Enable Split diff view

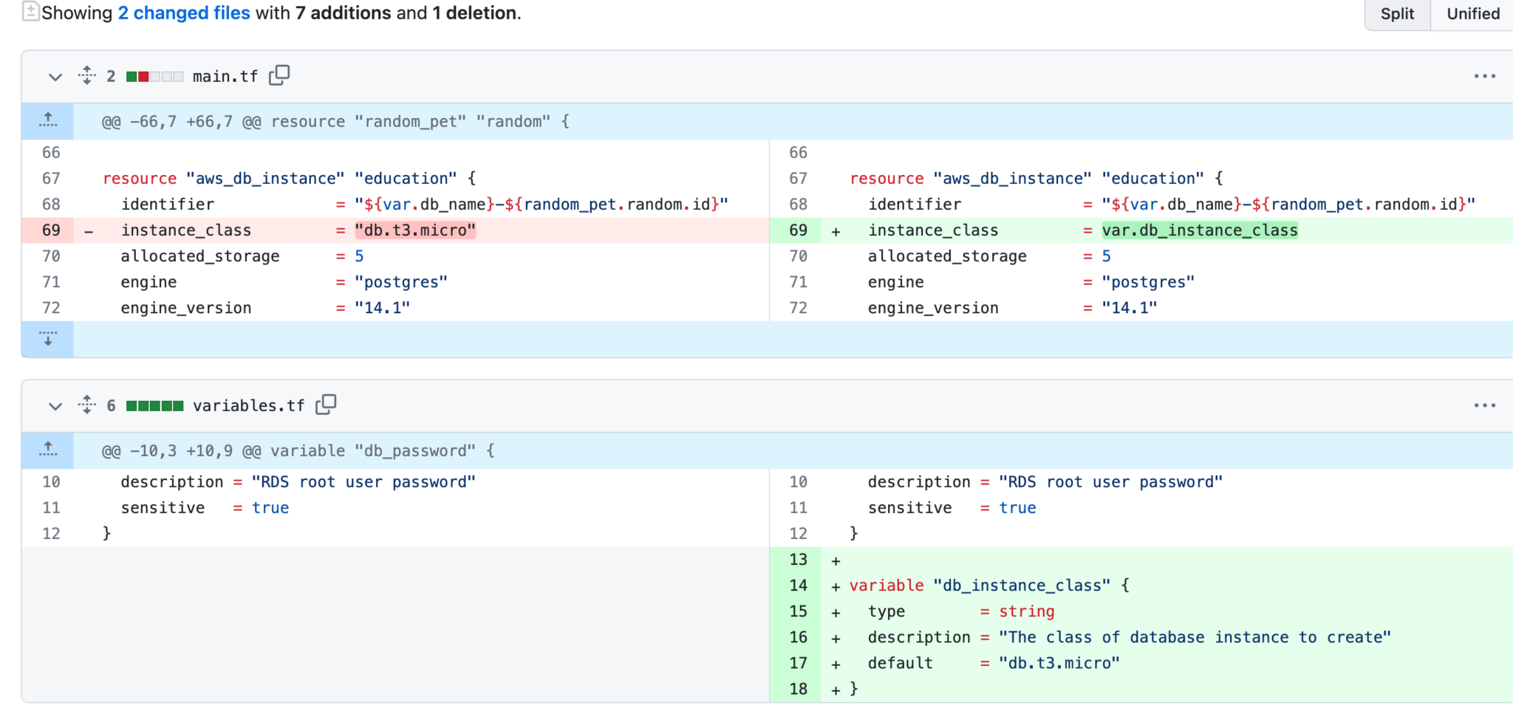(x=1396, y=13)
